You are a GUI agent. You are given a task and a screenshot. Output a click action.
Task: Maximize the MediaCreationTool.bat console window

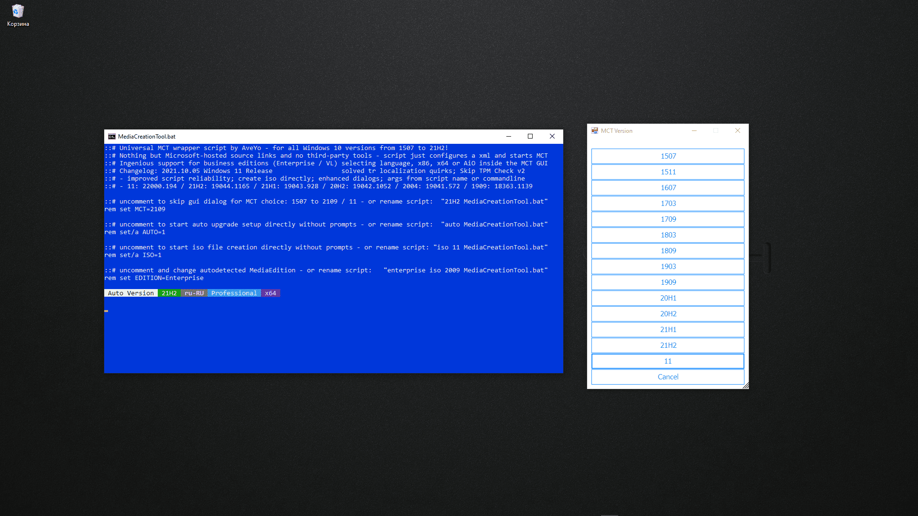tap(530, 136)
